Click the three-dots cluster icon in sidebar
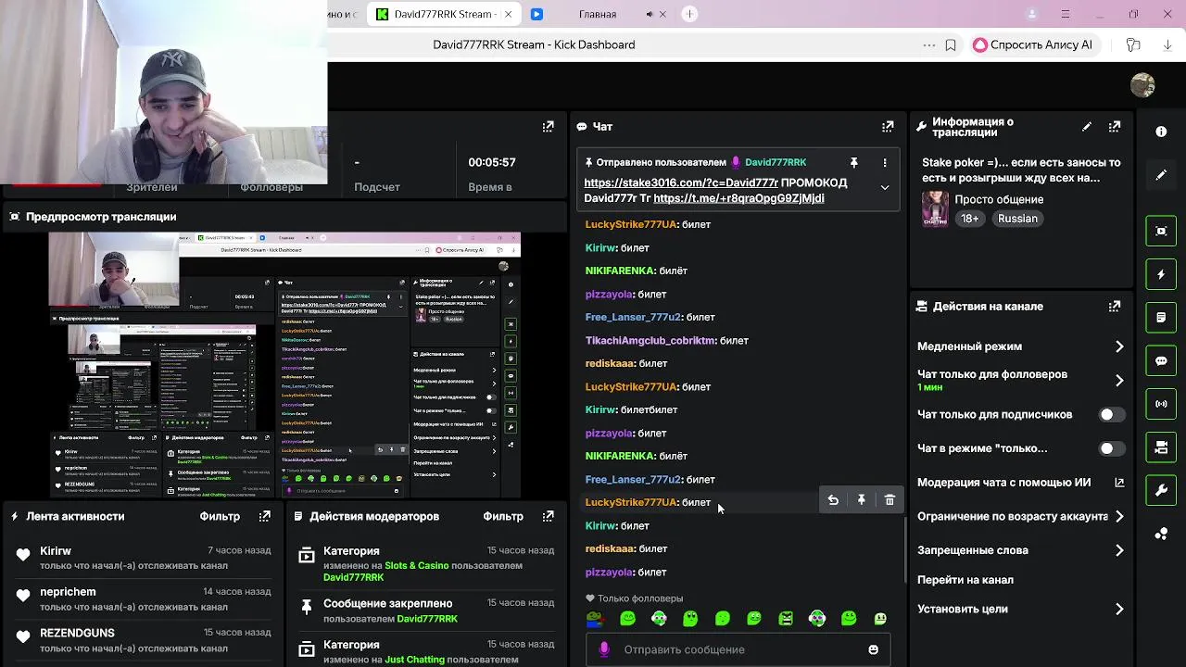This screenshot has width=1186, height=667. click(x=1161, y=534)
